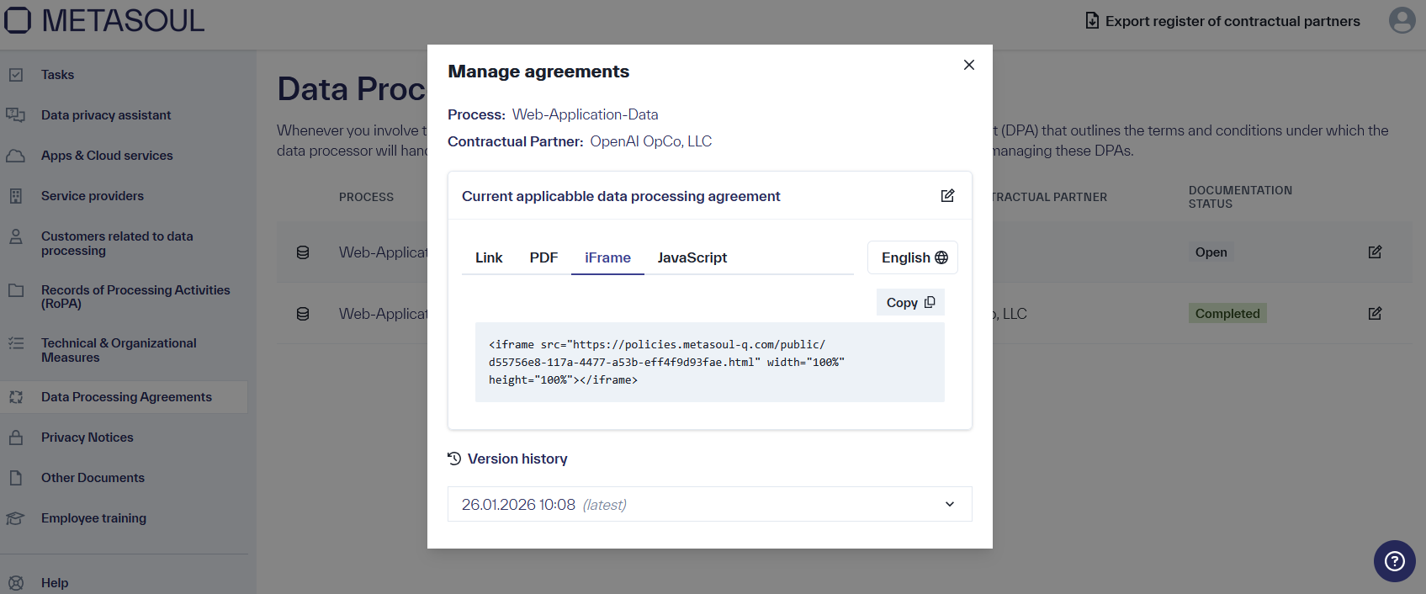Open the user account avatar

[x=1402, y=20]
